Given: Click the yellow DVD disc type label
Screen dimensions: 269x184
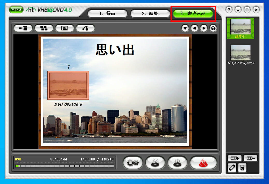Looking at the screenshot, I should pyautogui.click(x=18, y=159).
